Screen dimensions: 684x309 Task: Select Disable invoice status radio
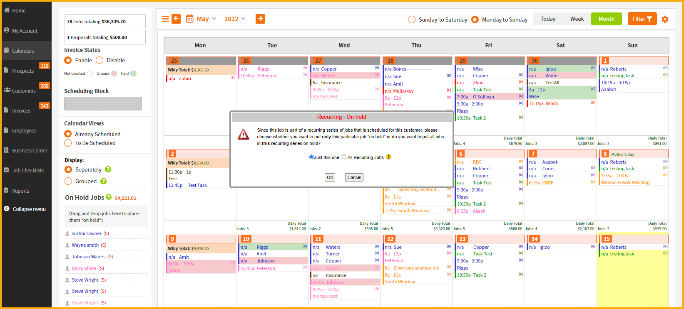pos(99,60)
